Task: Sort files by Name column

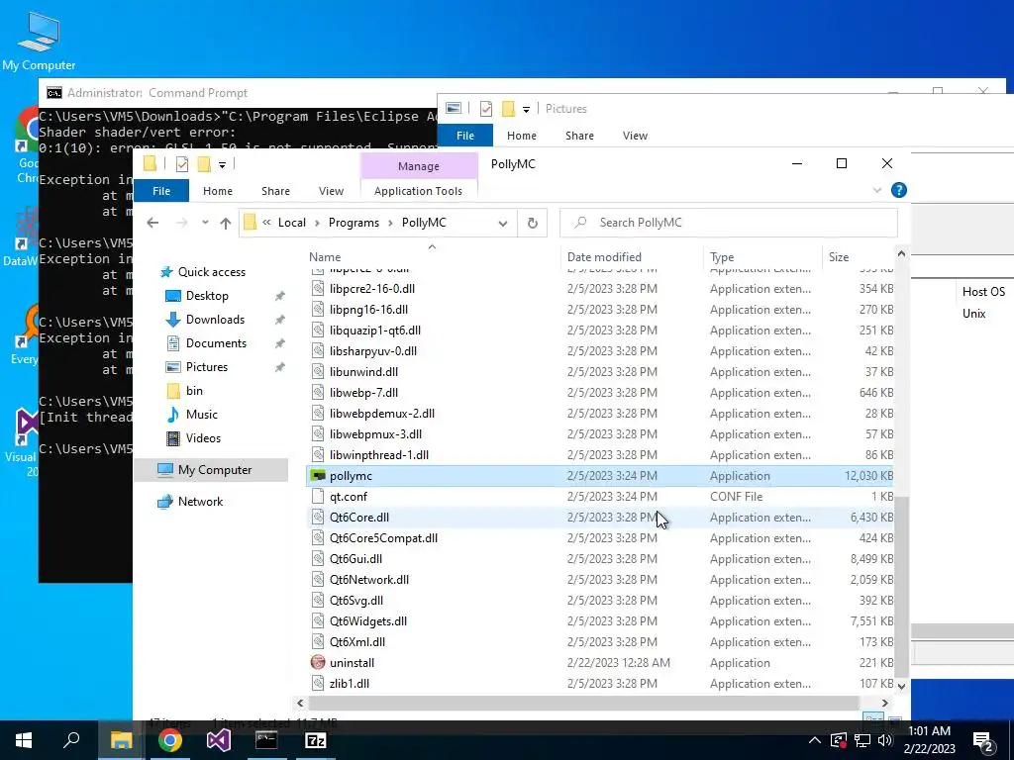Action: (432, 257)
